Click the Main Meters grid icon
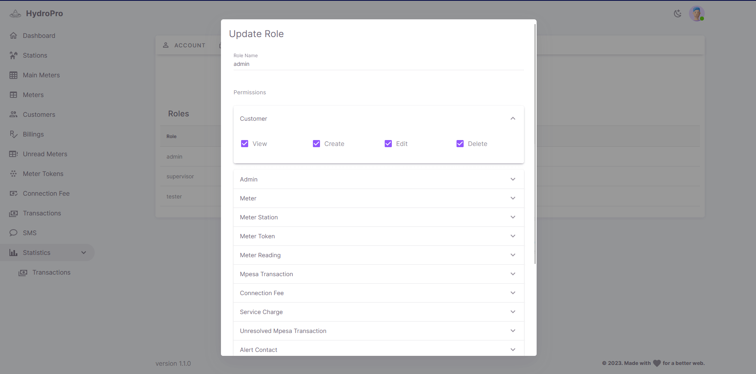 13,75
